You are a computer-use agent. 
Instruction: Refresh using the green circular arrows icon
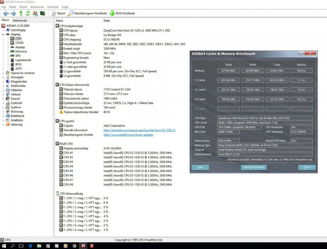pyautogui.click(x=28, y=13)
